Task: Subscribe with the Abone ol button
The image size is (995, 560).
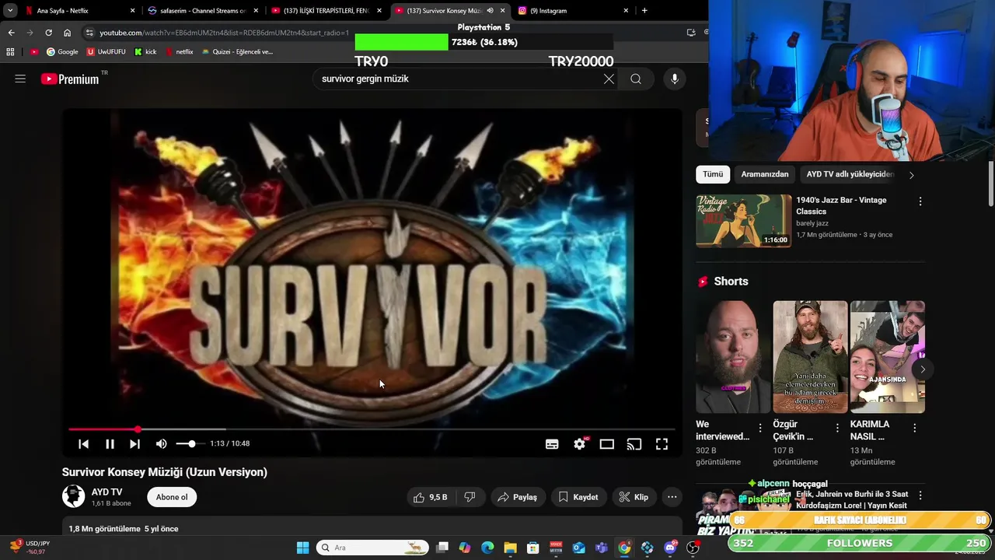Action: point(172,497)
